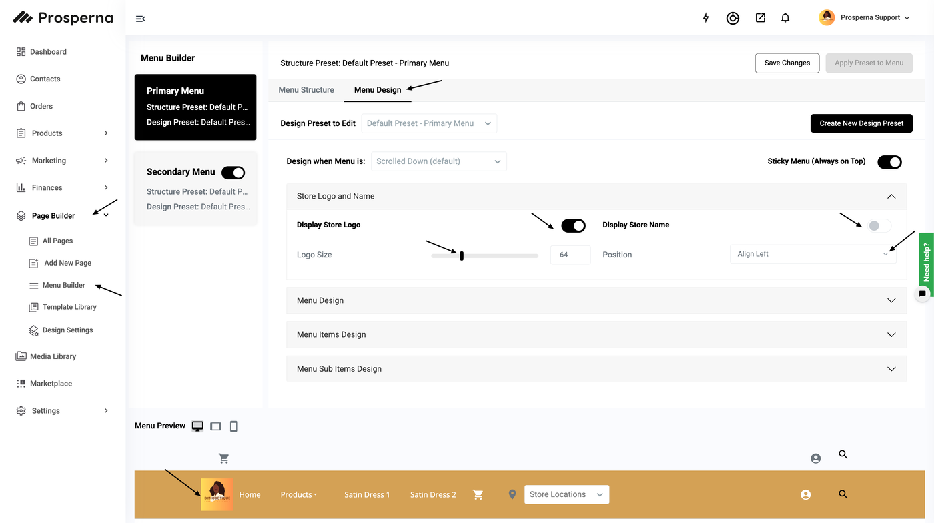Switch Menu Preview to tablet view

pos(215,426)
